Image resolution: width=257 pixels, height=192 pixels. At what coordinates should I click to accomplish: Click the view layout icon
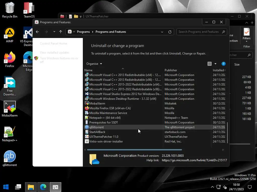click(210, 64)
